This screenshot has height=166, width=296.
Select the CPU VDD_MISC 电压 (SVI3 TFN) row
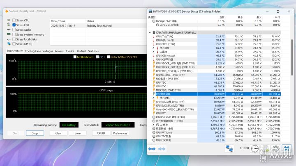(217, 71)
